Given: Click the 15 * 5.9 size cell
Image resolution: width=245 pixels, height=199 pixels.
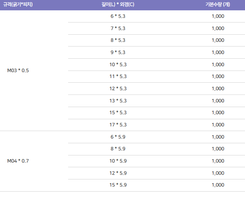Looking at the screenshot, I should 118,185.
